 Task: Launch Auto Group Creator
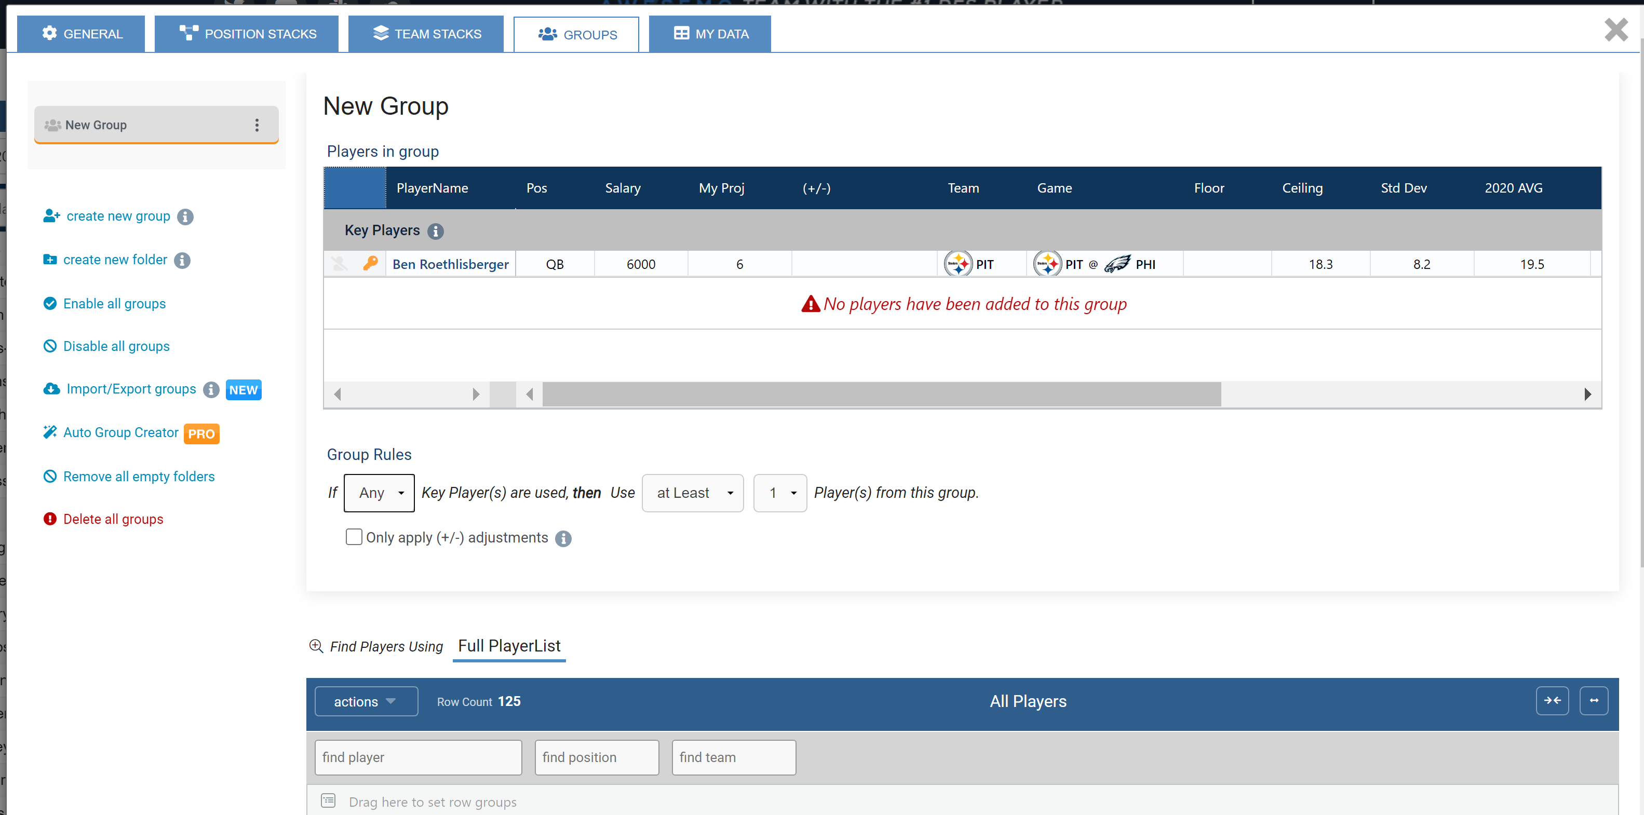click(120, 433)
